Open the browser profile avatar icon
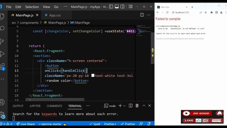This screenshot has width=227, height=128. [x=221, y=12]
